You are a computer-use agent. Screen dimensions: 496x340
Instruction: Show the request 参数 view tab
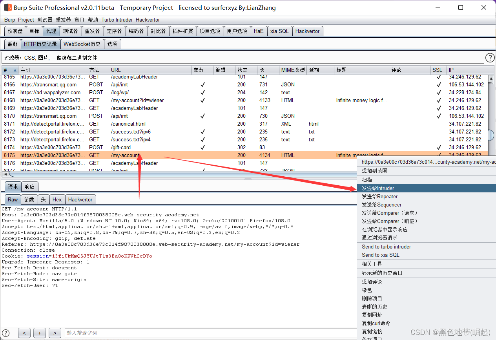point(29,199)
